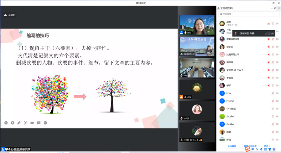281x153 pixels.
Task: Advance slideshow with the play arrow icon
Action: pyautogui.click(x=13, y=123)
